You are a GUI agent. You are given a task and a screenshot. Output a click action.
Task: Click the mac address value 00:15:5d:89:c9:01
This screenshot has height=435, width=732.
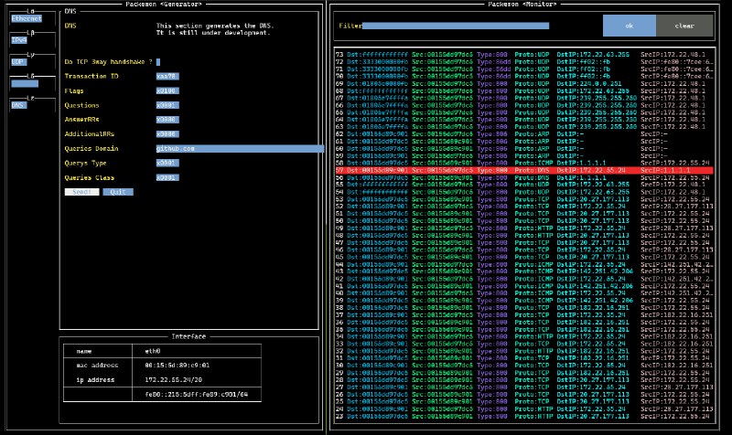click(177, 366)
